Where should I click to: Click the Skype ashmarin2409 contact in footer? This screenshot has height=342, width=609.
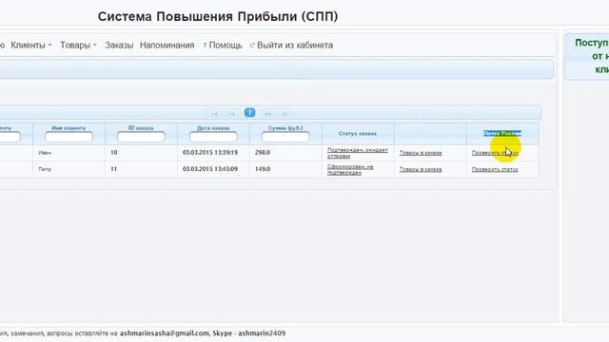pyautogui.click(x=249, y=333)
